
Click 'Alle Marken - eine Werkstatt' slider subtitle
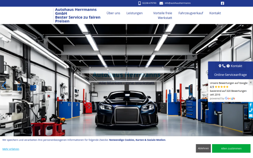[x=126, y=83]
